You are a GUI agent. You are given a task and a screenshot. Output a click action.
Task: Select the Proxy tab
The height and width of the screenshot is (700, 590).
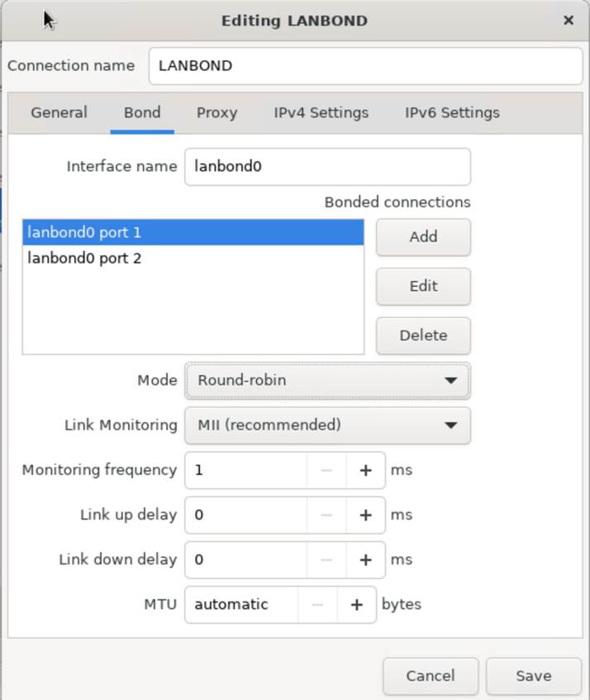pos(216,112)
